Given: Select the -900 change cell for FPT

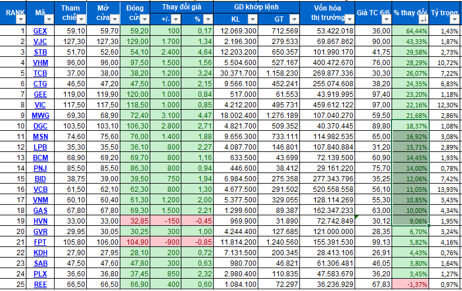Looking at the screenshot, I should pos(166,242).
